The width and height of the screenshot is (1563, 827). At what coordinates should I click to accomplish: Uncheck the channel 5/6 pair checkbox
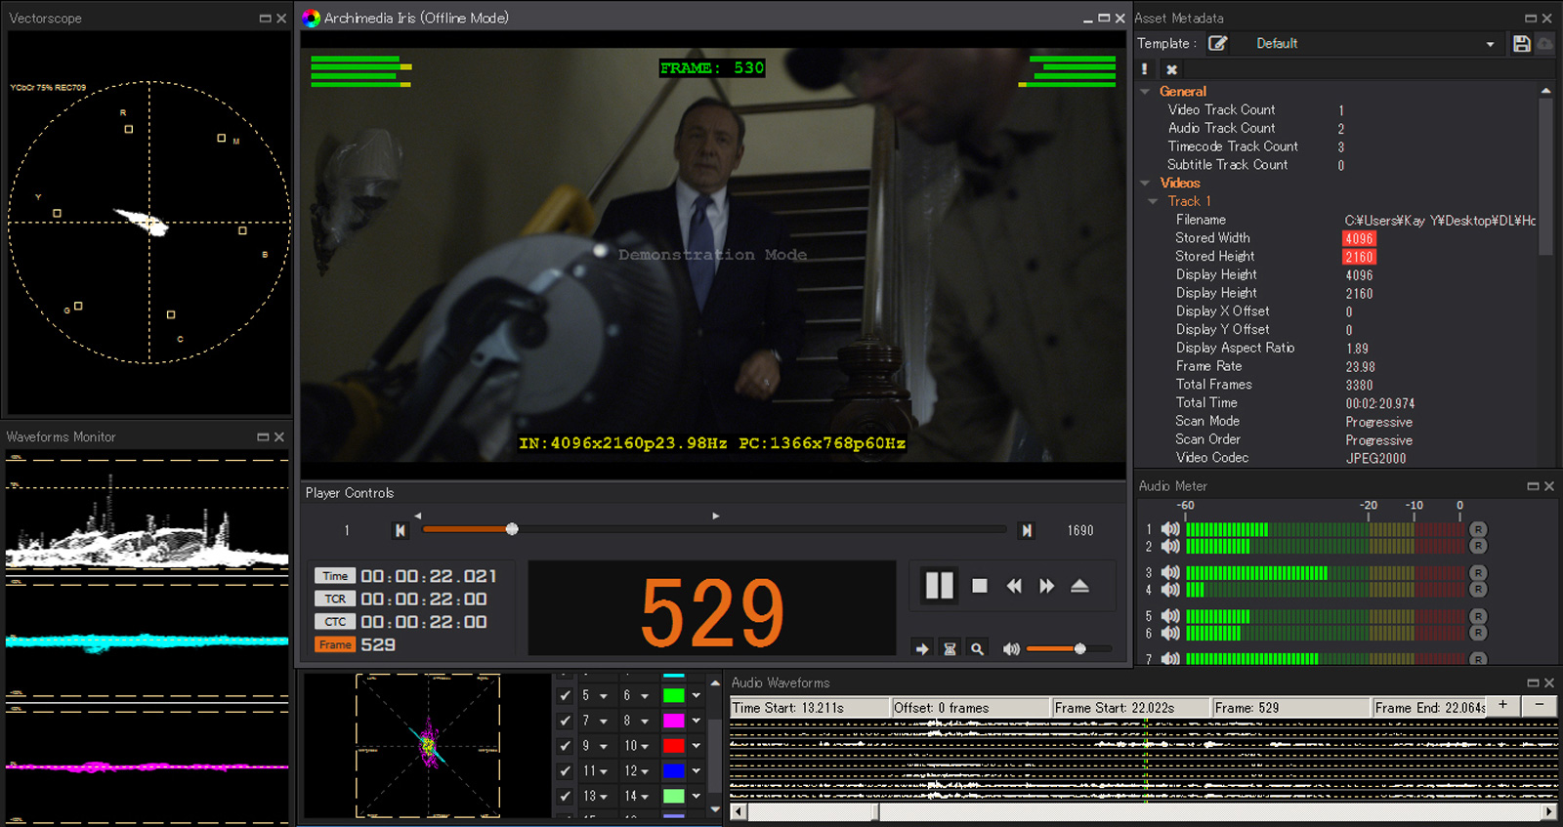point(565,696)
